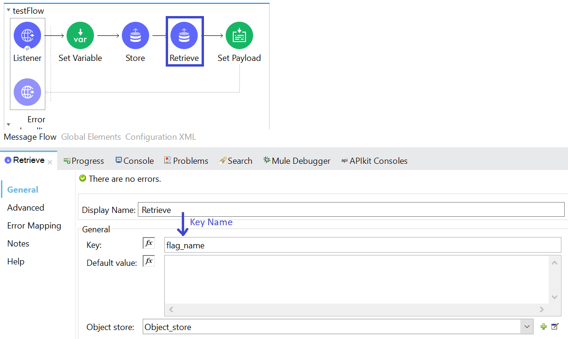The height and width of the screenshot is (339, 568).
Task: Click the Retrieve component in the flow
Action: pos(184,36)
